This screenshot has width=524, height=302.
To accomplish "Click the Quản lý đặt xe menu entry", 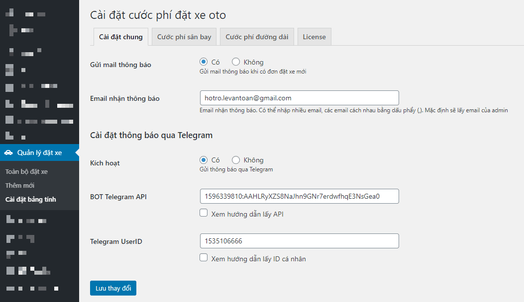I will (36, 153).
